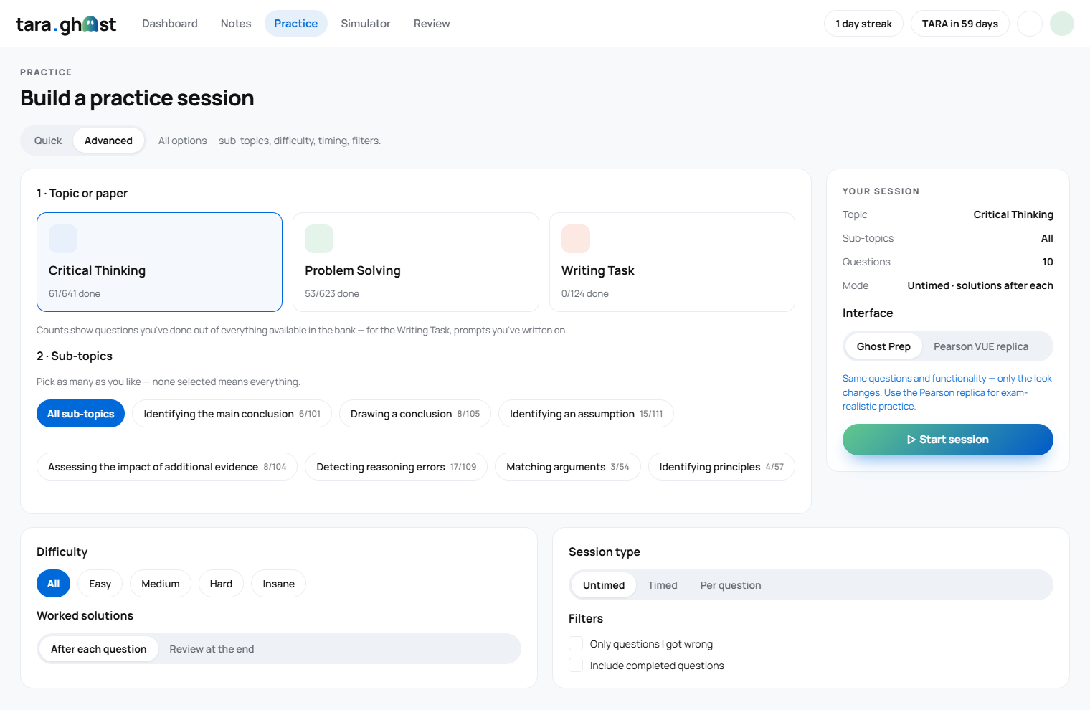The image size is (1090, 710).
Task: Select Assessing the impact of additional evidence
Action: pyautogui.click(x=167, y=467)
